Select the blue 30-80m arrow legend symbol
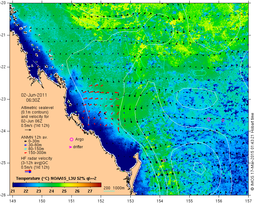 (x=25, y=145)
